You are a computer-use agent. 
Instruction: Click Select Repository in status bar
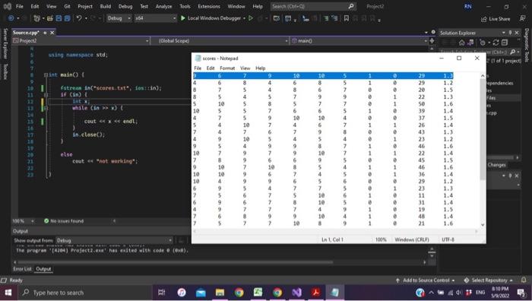(488, 280)
